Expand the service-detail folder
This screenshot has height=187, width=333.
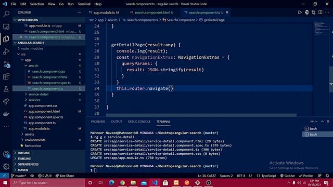[x=39, y=94]
